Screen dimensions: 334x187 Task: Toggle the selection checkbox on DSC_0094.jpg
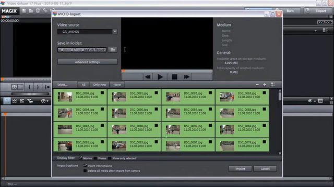102,109
